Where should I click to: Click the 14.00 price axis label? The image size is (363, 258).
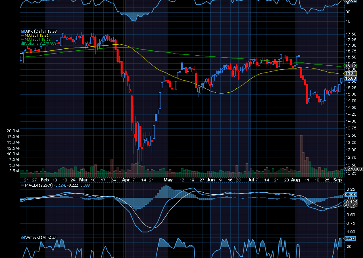pyautogui.click(x=351, y=121)
